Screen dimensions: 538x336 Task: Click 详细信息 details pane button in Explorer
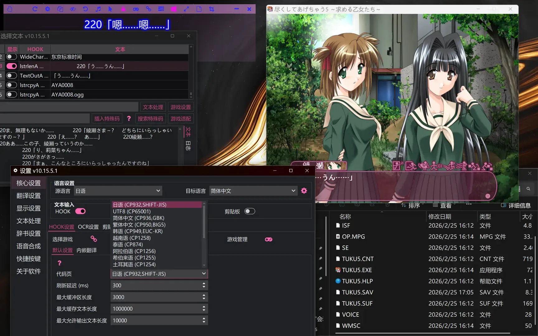tap(516, 205)
